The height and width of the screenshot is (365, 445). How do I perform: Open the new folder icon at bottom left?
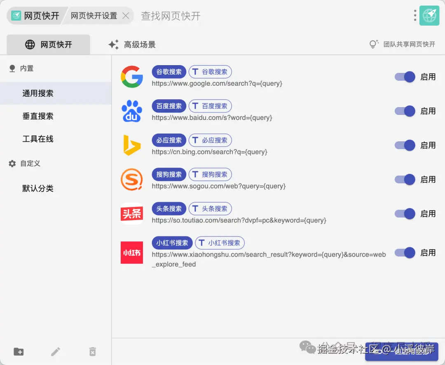tap(19, 351)
